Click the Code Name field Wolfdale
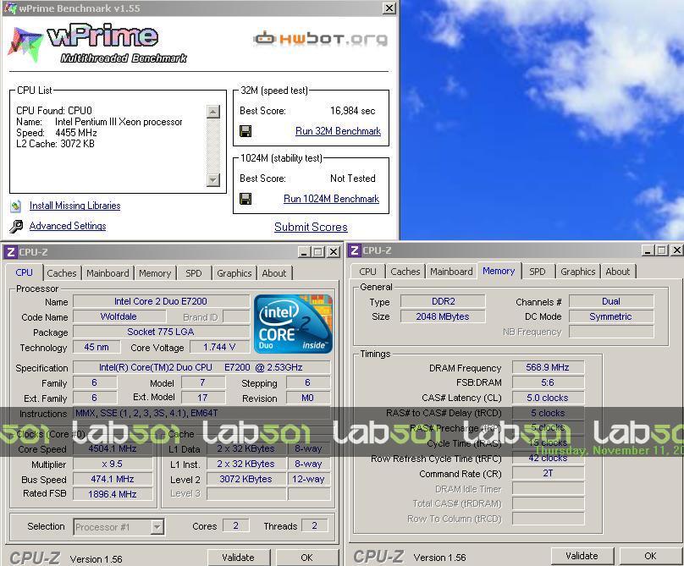The width and height of the screenshot is (684, 566). (x=119, y=316)
